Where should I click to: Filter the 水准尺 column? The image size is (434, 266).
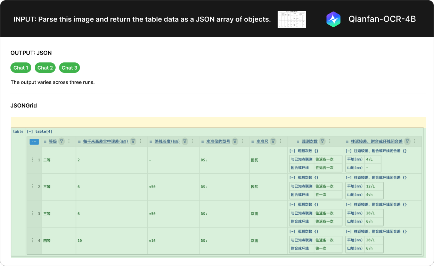coord(273,141)
